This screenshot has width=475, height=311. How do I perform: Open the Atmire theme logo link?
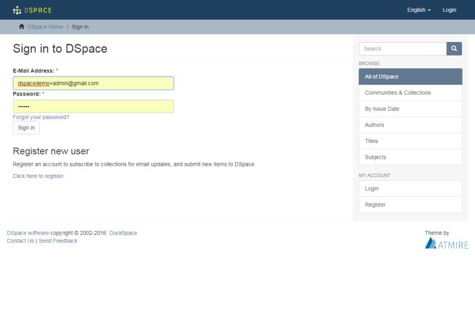tap(446, 243)
